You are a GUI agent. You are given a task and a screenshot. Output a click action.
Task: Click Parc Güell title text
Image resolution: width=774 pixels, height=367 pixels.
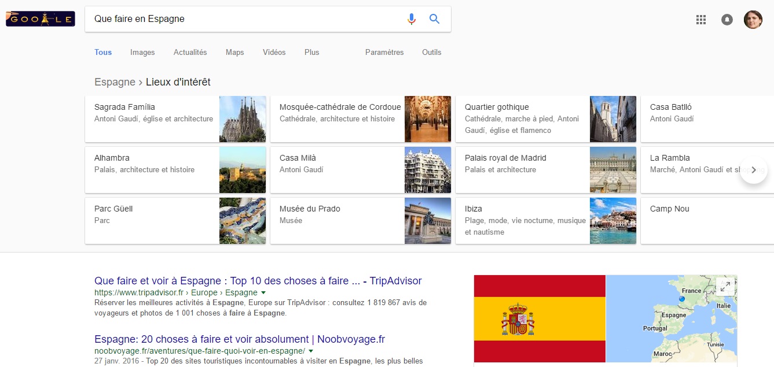113,209
